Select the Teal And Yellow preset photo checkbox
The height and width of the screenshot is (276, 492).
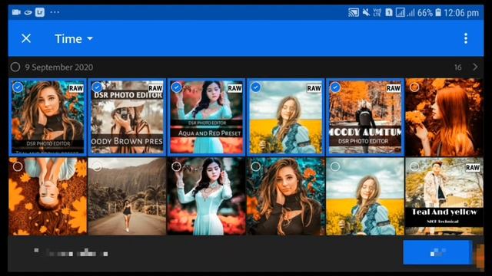pyautogui.click(x=414, y=166)
